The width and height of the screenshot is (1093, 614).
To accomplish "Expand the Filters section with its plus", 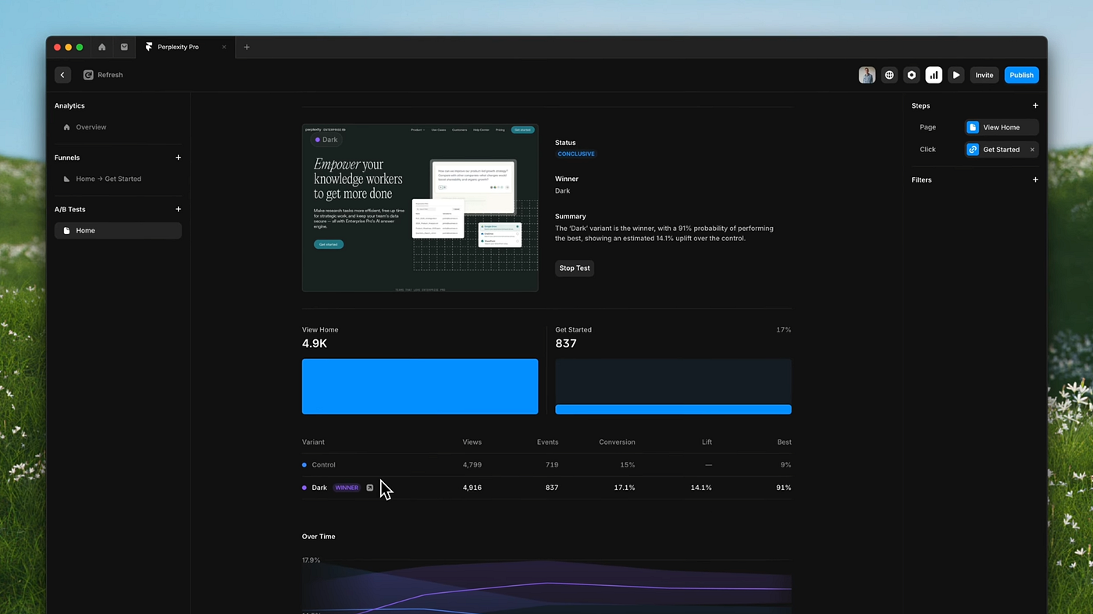I will tap(1035, 179).
